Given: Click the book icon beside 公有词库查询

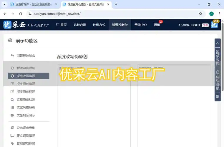Looking at the screenshot, I should 12,128.
